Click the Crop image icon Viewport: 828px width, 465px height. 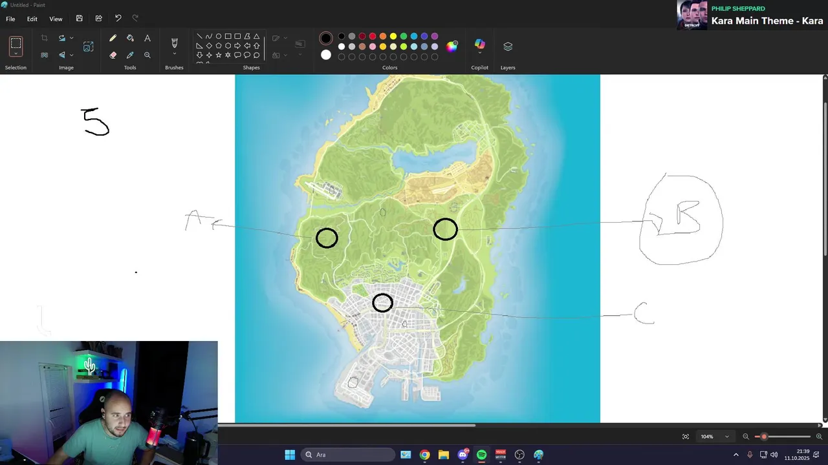point(44,39)
